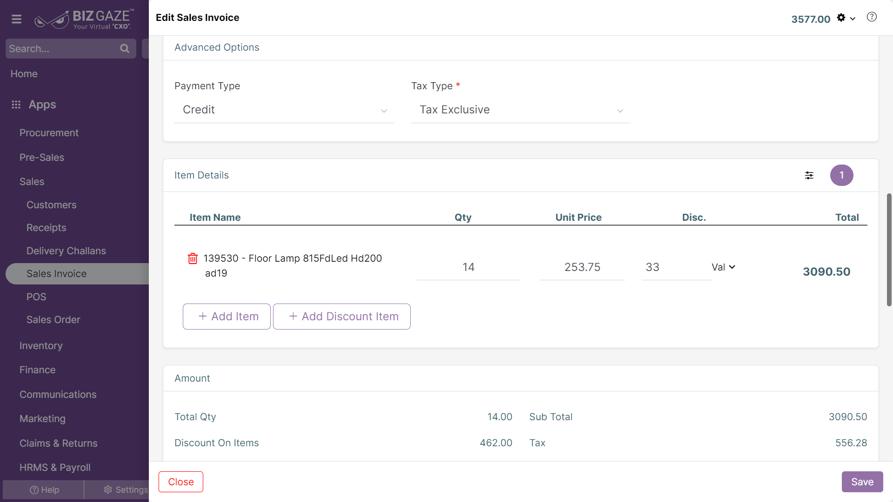Open the help question mark icon
The image size is (893, 502).
(x=872, y=17)
